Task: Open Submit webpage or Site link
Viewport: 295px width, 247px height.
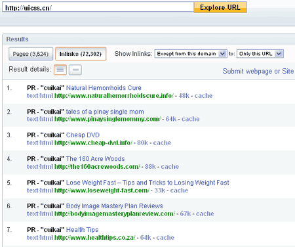Action: pos(258,71)
